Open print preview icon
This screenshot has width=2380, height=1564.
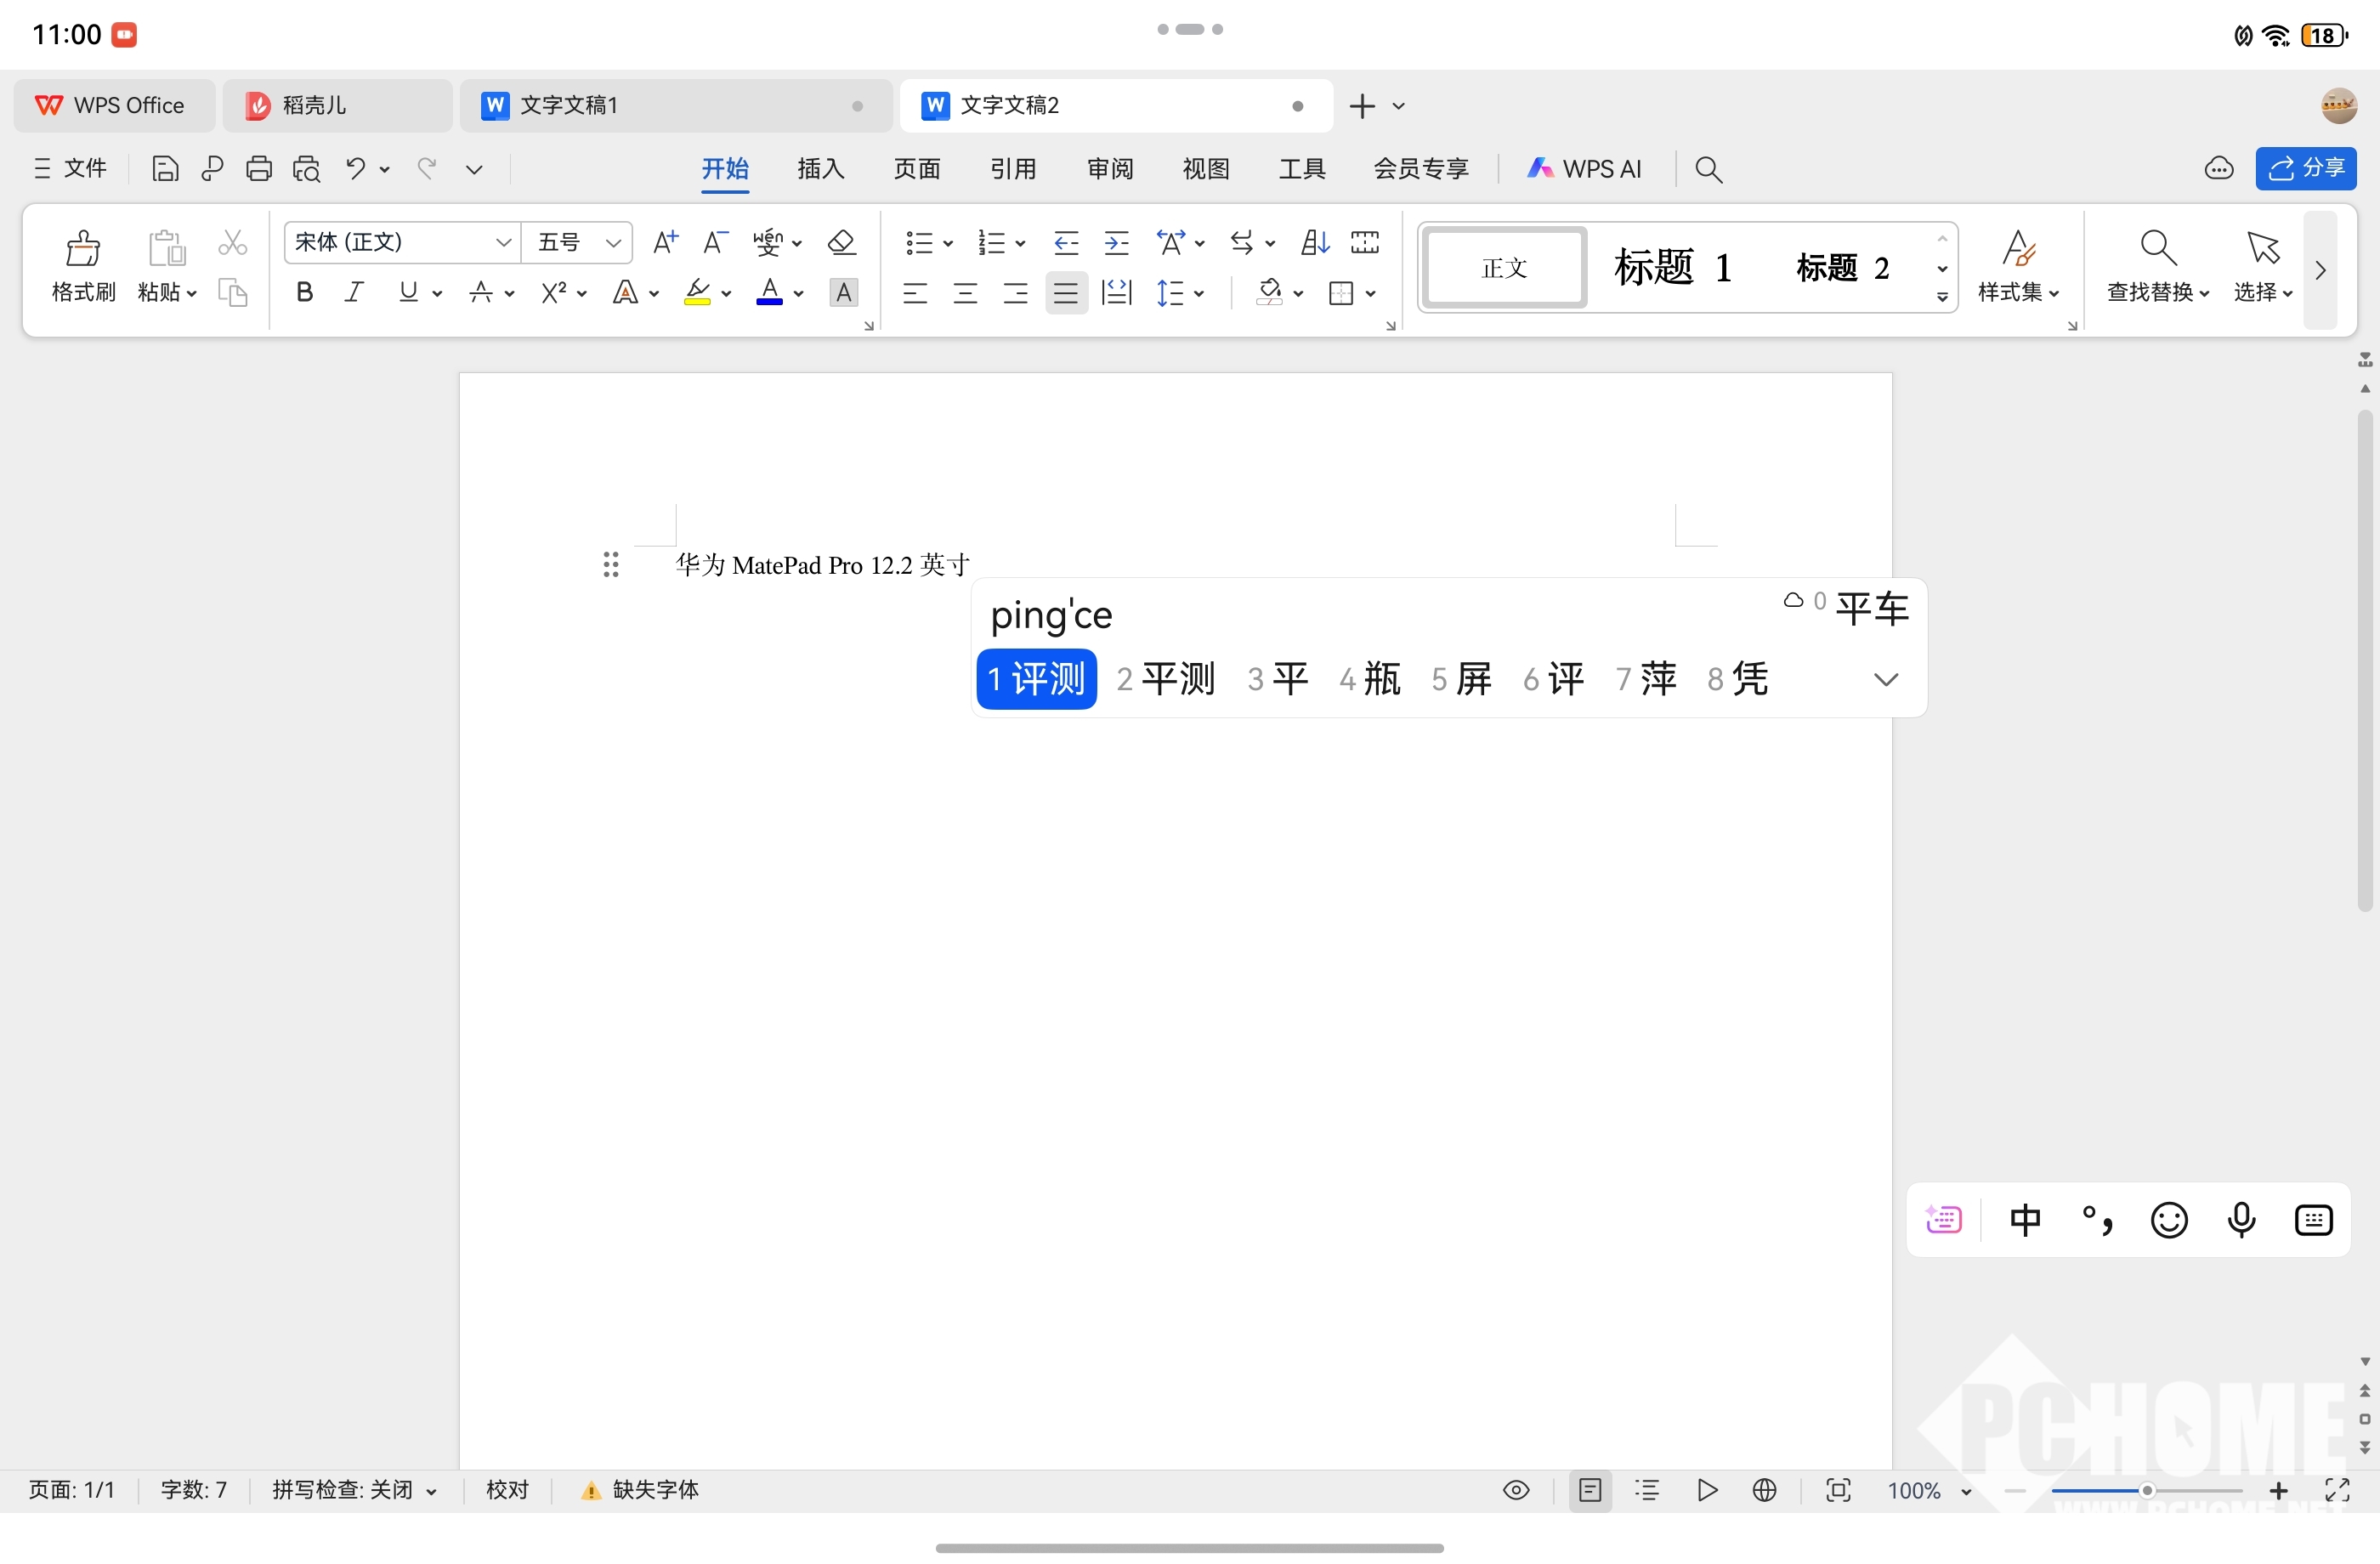306,169
